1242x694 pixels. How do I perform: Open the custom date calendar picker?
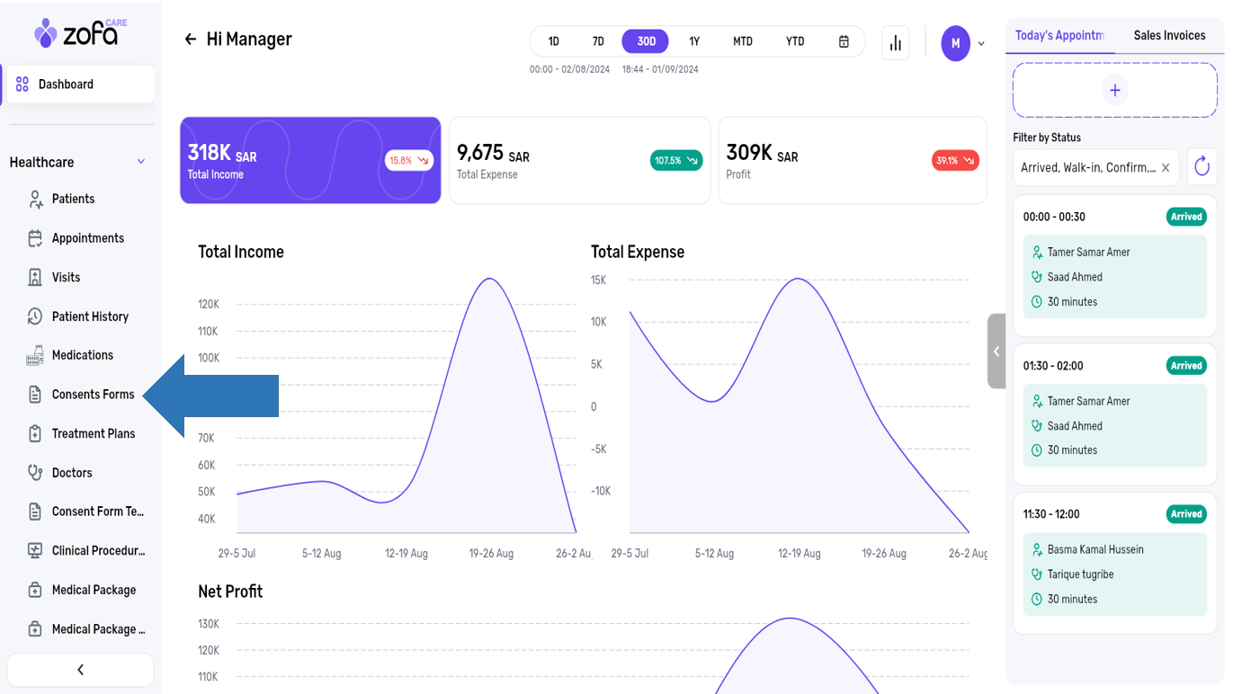pos(844,41)
